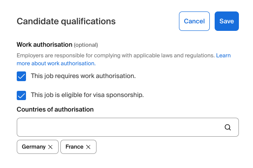The image size is (253, 168).
Task: Click the 'This job requires work authorisation.' label
Action: coord(83,76)
